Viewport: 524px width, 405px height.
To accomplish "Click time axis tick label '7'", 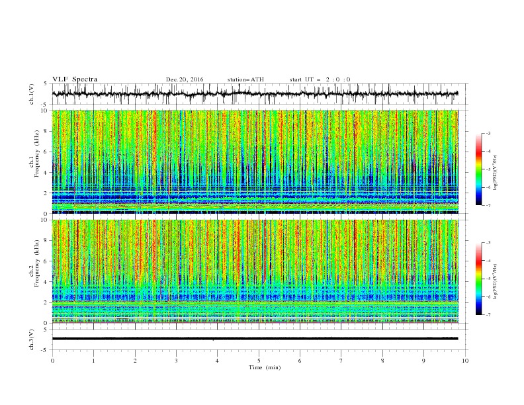I will 341,361.
